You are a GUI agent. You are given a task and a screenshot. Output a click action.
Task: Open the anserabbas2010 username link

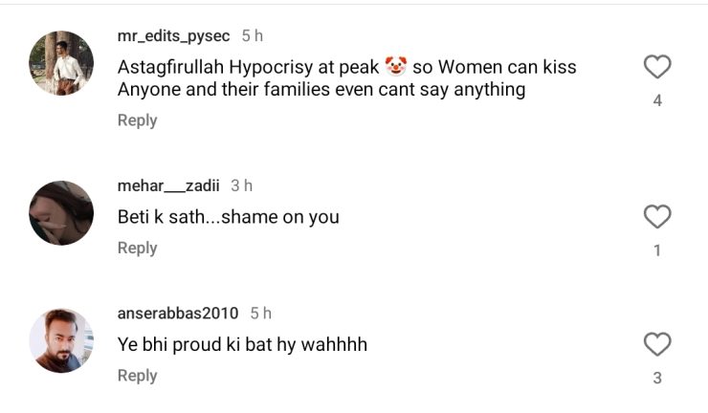178,314
